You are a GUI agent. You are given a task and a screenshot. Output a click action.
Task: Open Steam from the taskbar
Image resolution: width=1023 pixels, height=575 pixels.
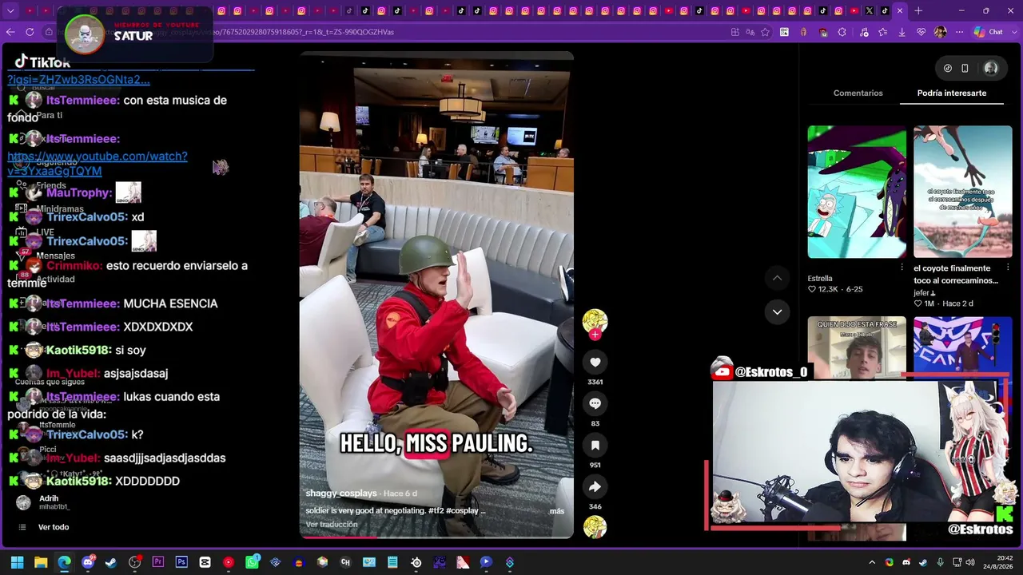pos(111,562)
